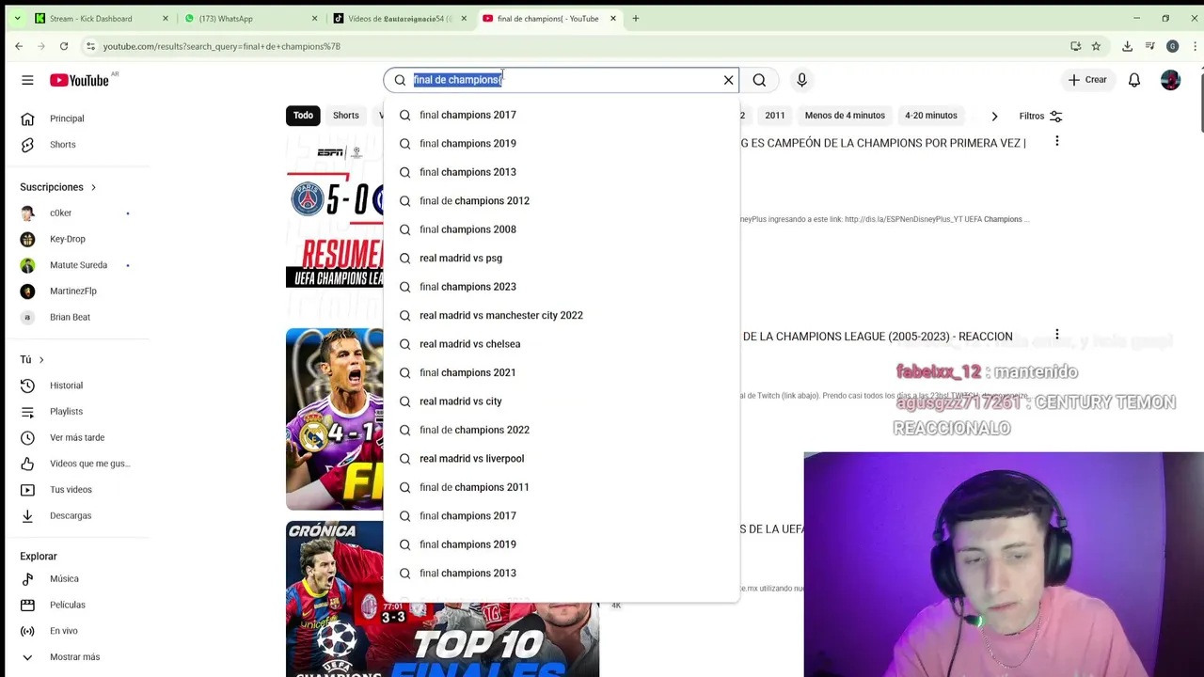The height and width of the screenshot is (677, 1204).
Task: Open the notifications bell
Action: pyautogui.click(x=1134, y=80)
